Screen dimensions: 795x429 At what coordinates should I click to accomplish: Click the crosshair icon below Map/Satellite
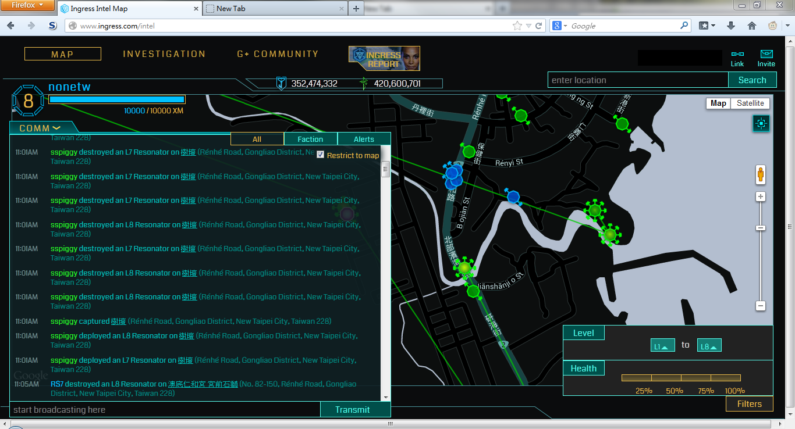[x=761, y=123]
